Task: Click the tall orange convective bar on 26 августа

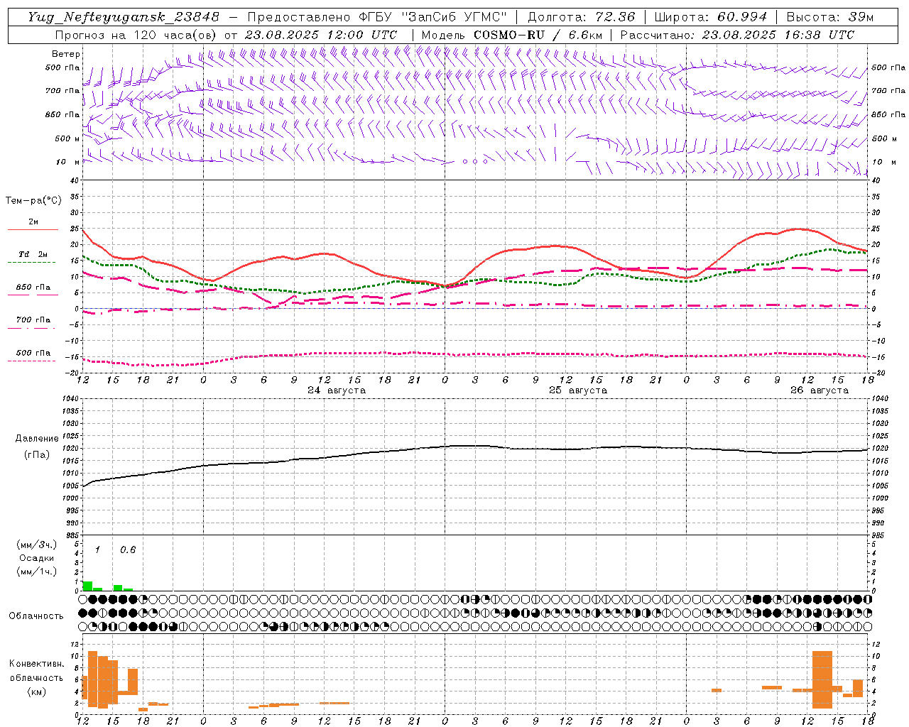Action: pos(822,679)
